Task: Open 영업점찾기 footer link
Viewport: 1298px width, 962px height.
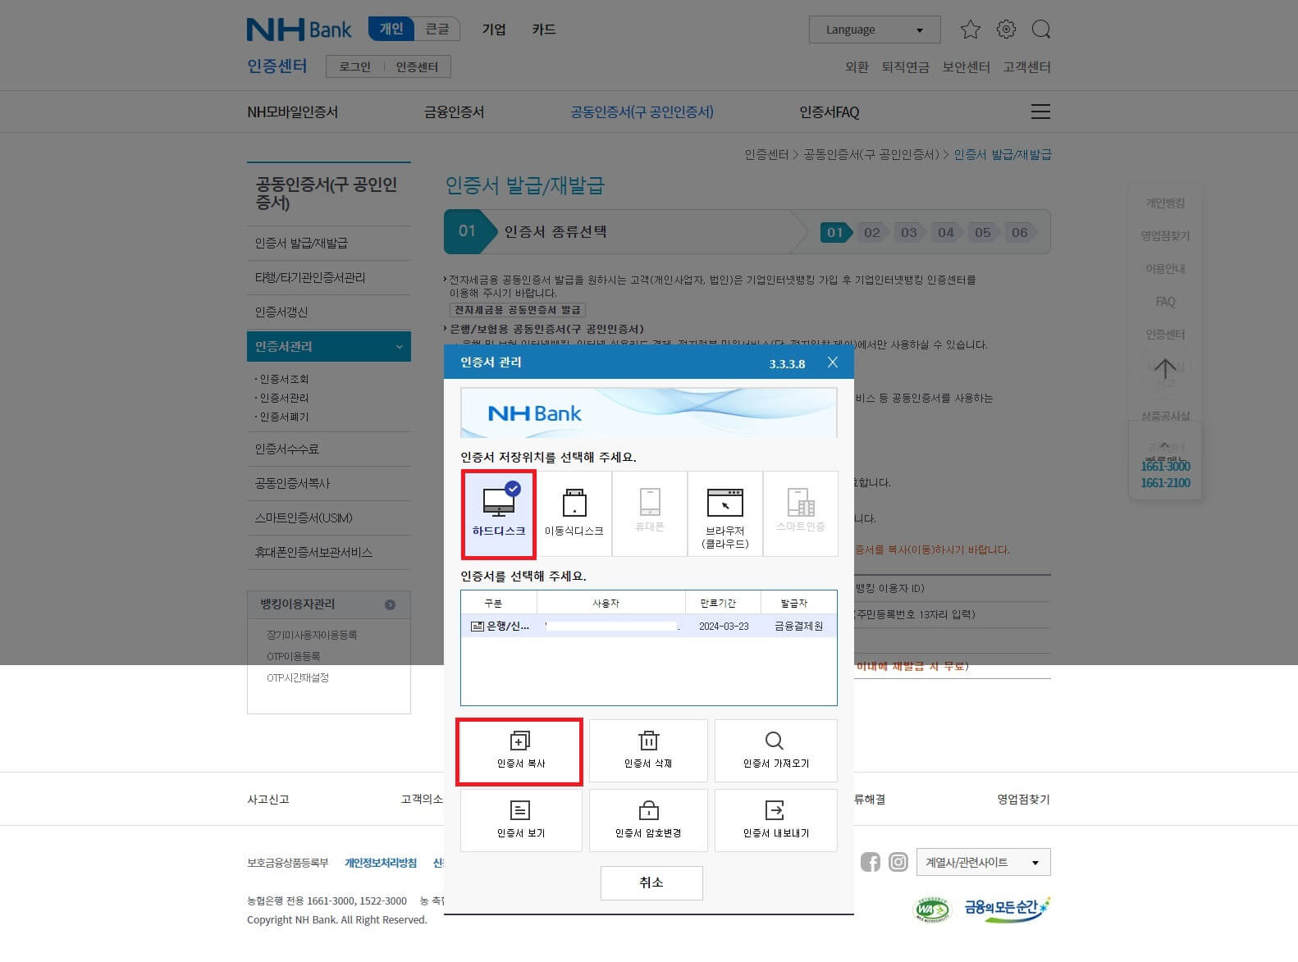Action: pyautogui.click(x=1023, y=799)
